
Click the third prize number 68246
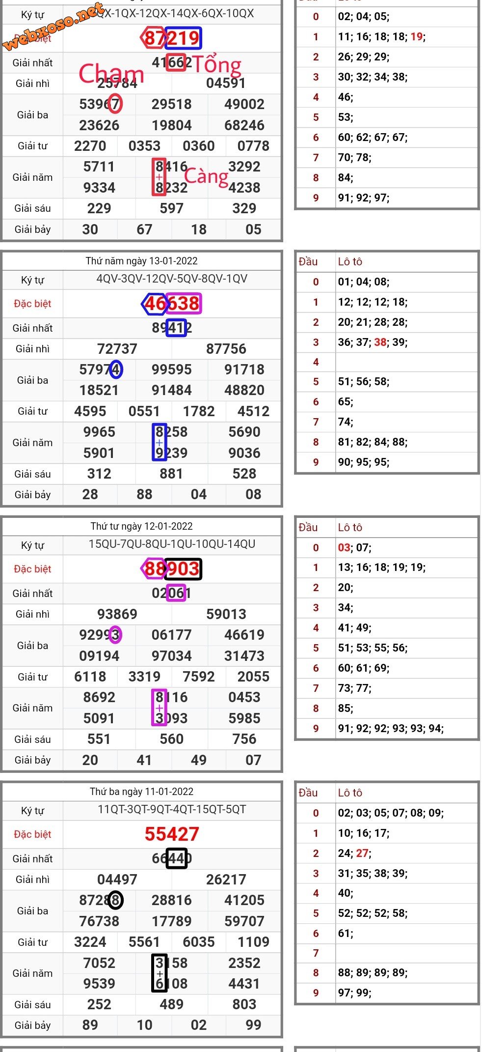coord(244,125)
